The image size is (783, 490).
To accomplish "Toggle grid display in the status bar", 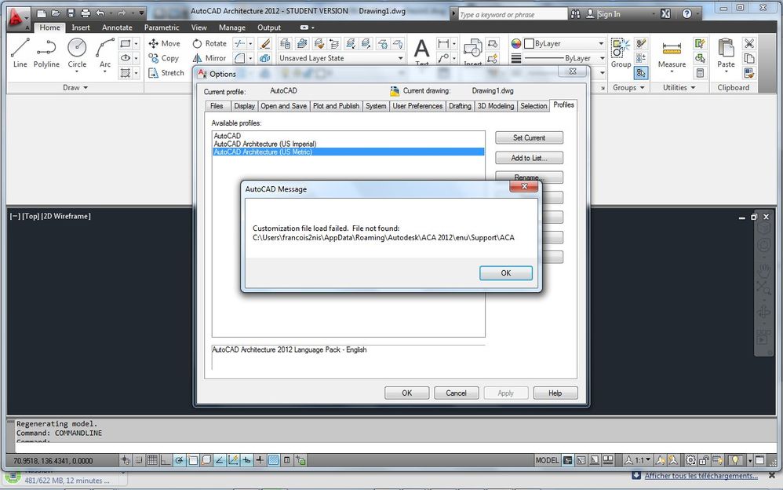I will point(154,459).
